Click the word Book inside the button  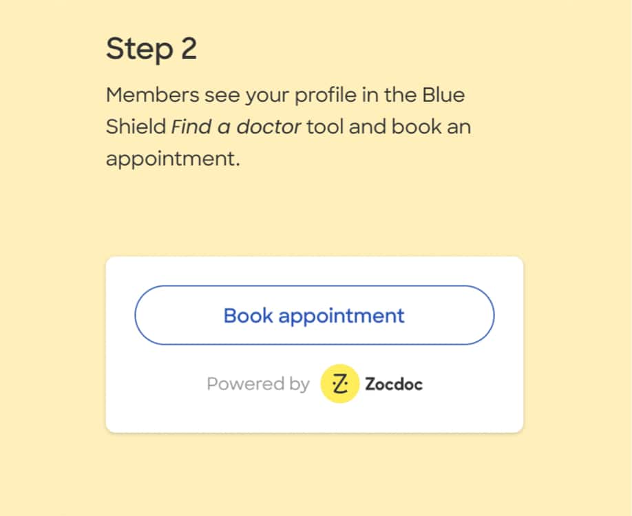pos(248,315)
